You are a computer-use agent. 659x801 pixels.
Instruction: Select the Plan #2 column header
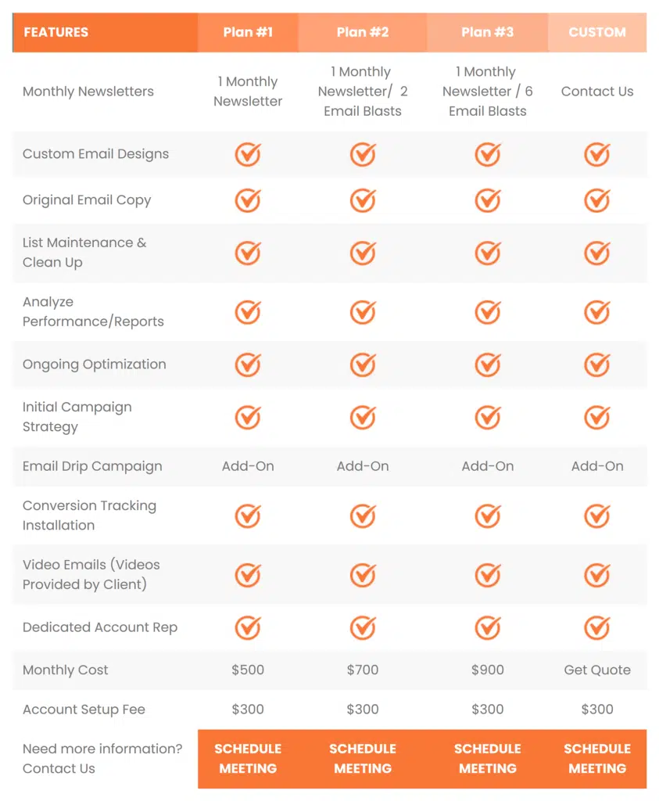coord(363,32)
